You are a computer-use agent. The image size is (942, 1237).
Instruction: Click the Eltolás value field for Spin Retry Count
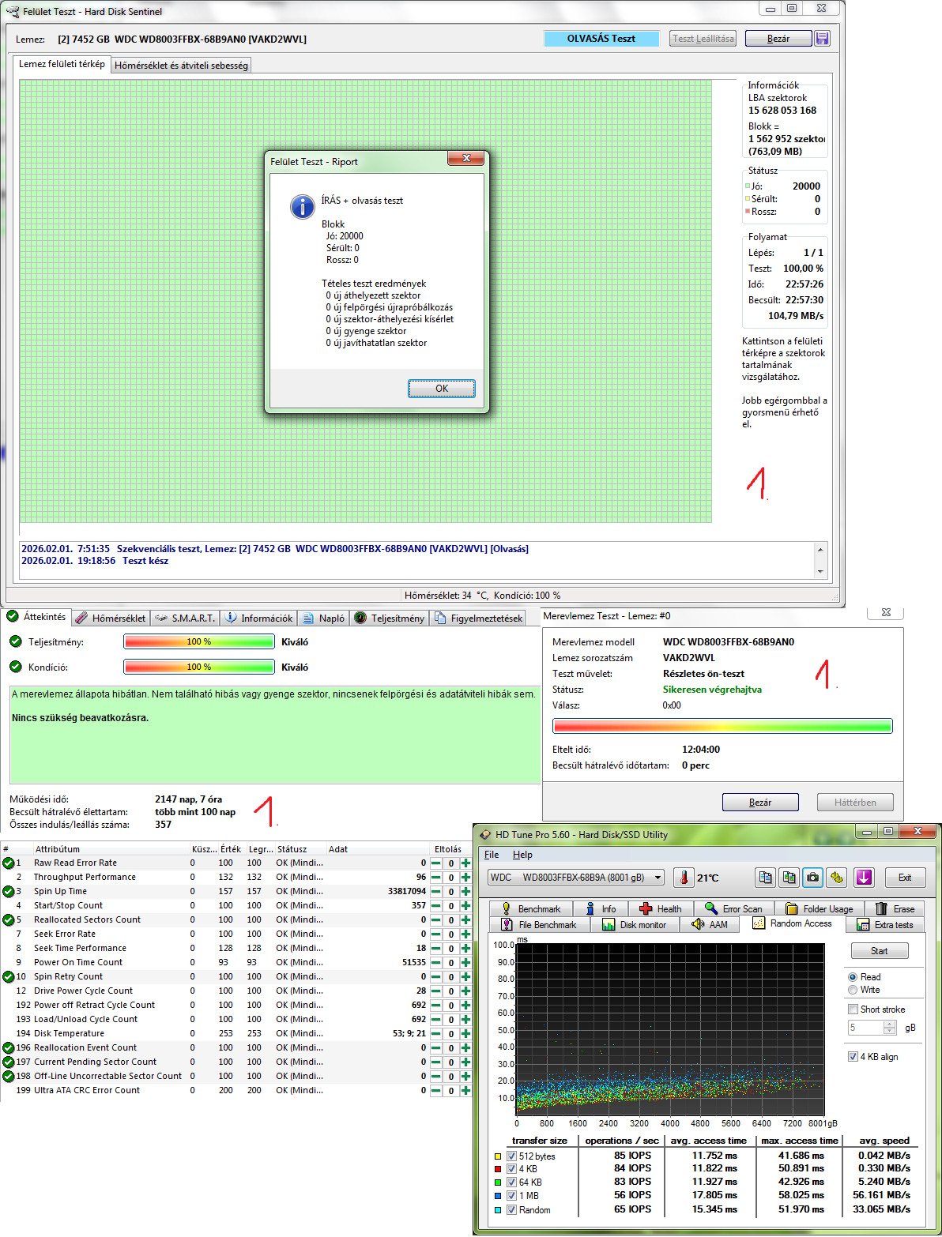point(450,977)
